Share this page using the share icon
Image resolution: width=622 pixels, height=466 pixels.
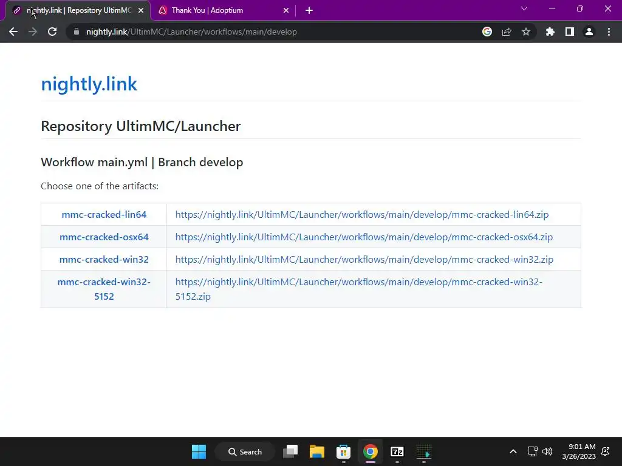point(507,32)
